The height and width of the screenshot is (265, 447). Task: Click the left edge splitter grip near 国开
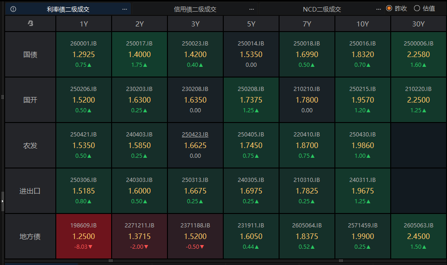tap(2, 97)
